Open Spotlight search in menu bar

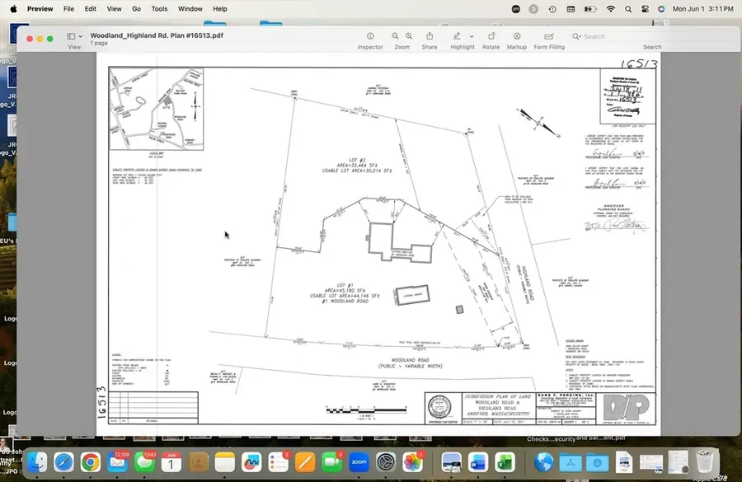tap(628, 8)
